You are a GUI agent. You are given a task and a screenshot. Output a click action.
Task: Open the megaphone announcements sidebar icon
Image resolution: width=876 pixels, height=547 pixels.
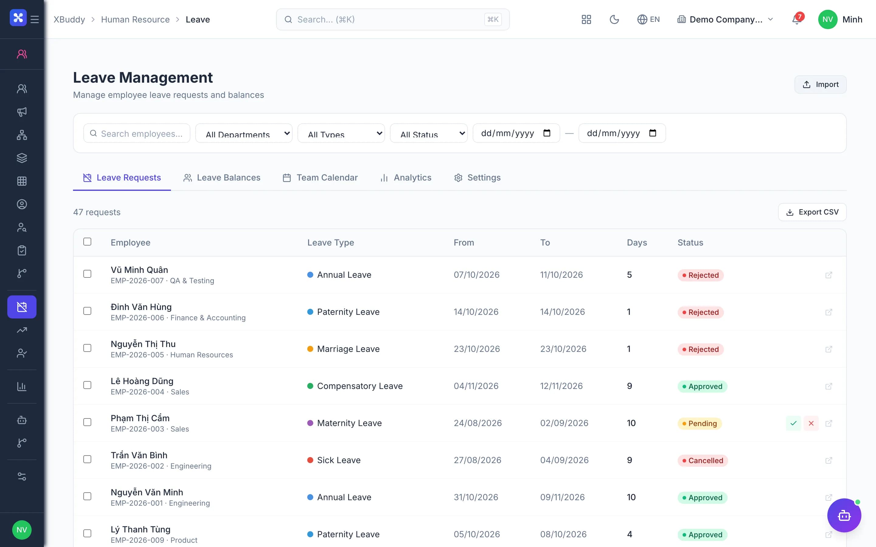[22, 112]
